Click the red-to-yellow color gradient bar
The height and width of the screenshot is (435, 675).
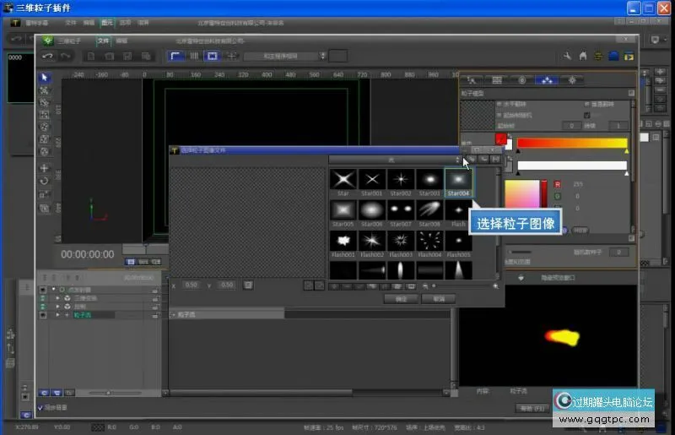coord(571,144)
